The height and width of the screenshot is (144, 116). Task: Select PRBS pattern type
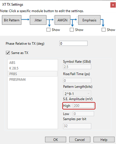coord(32,74)
